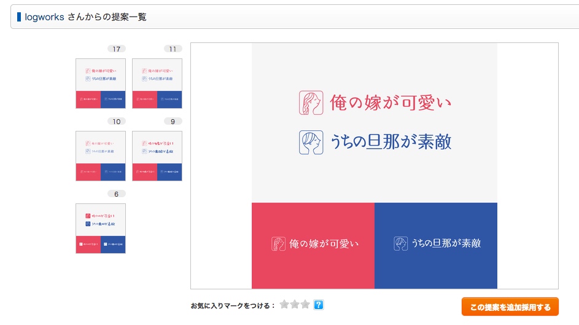
Task: Click the number 9 badge label
Action: (173, 121)
